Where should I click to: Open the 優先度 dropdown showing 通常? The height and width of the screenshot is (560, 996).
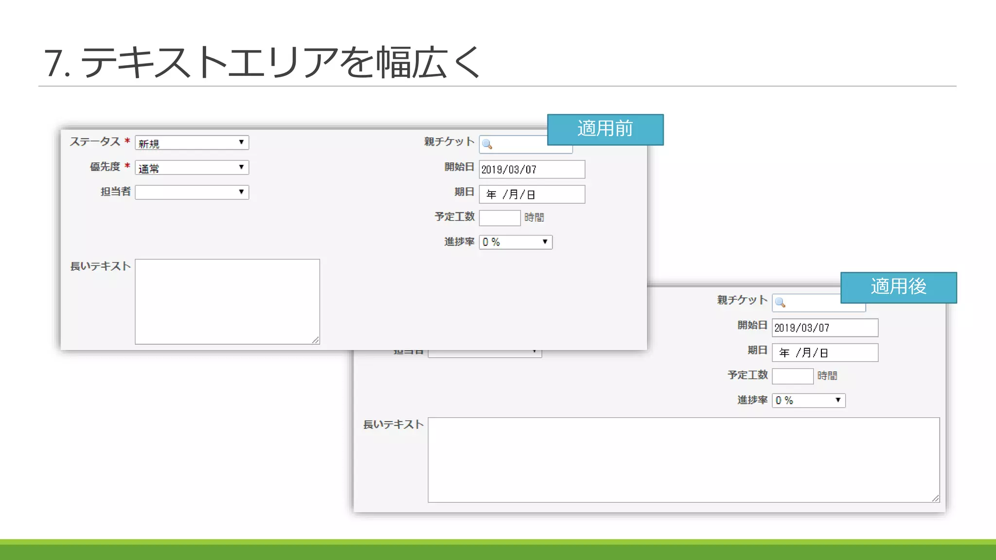[192, 168]
